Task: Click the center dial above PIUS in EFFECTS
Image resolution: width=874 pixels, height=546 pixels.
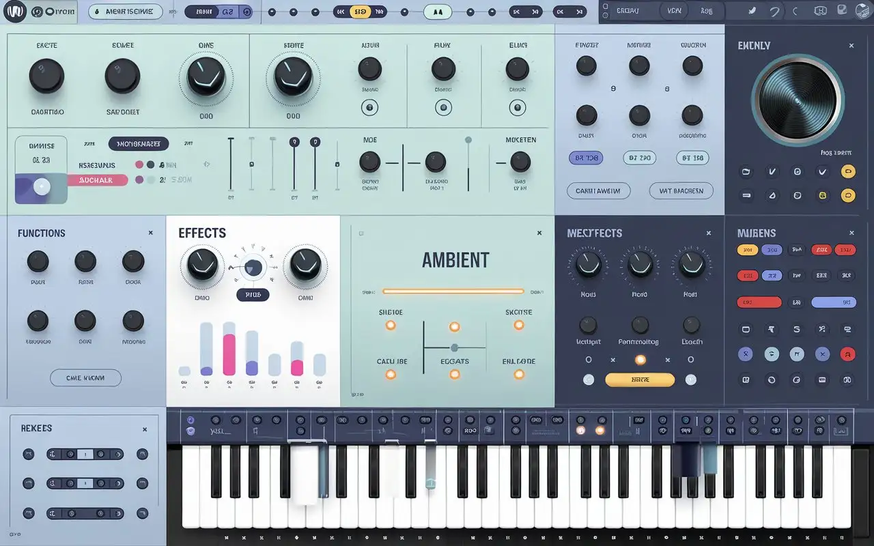Action: click(253, 268)
